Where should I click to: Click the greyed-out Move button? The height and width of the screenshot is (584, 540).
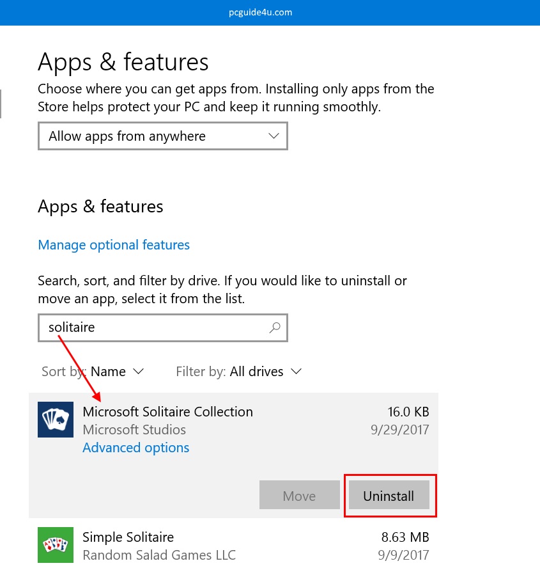point(299,496)
